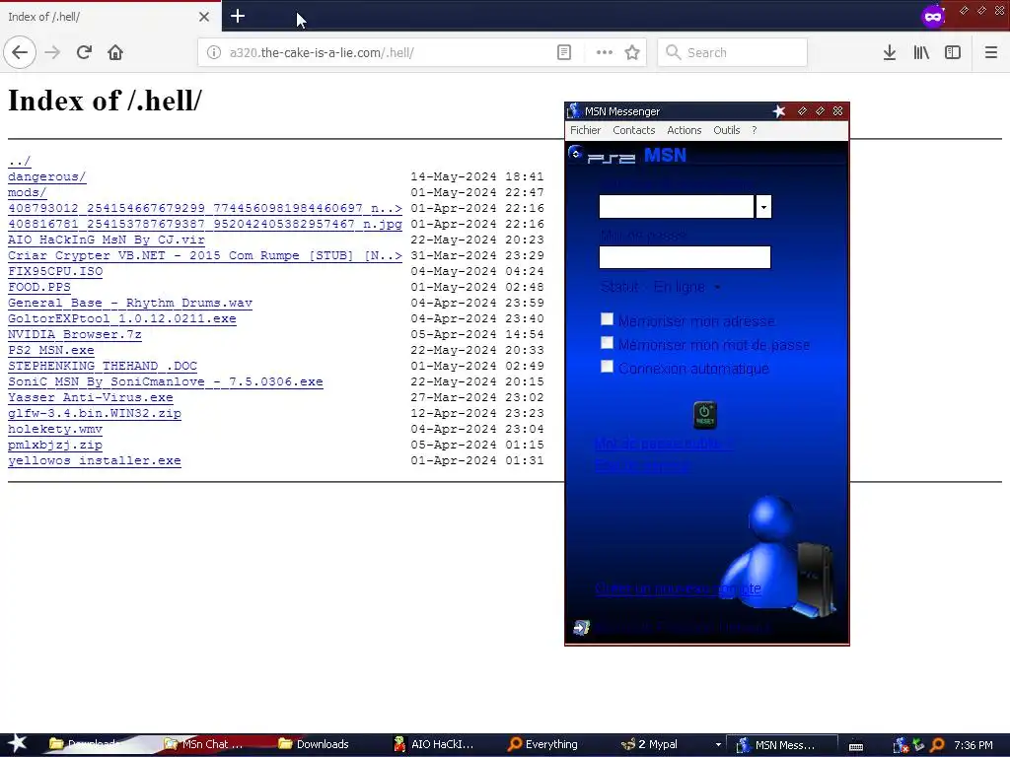Reload the current browser page

tap(84, 52)
